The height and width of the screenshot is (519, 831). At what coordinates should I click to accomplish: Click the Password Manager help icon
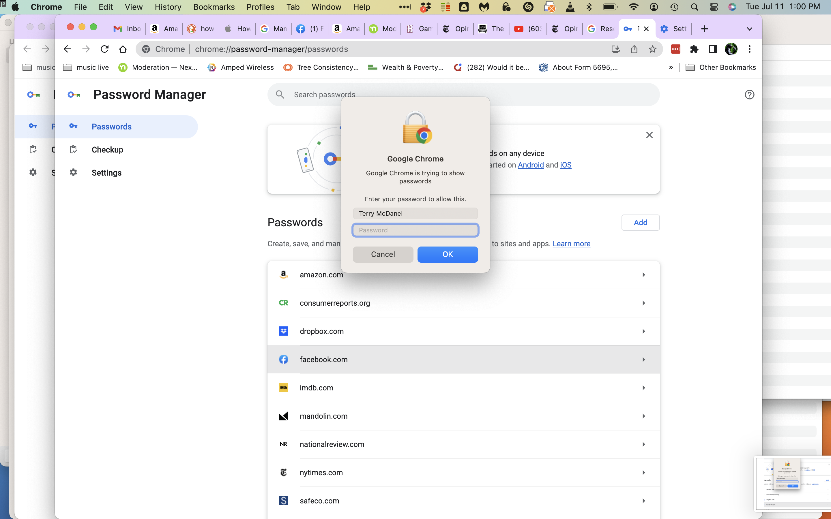coord(749,95)
